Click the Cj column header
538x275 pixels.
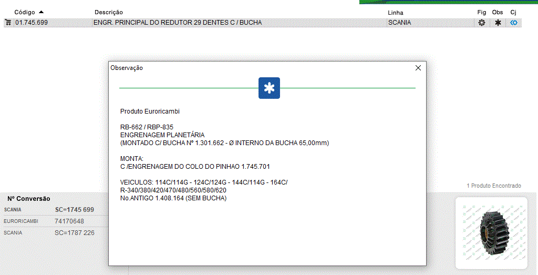tap(513, 12)
